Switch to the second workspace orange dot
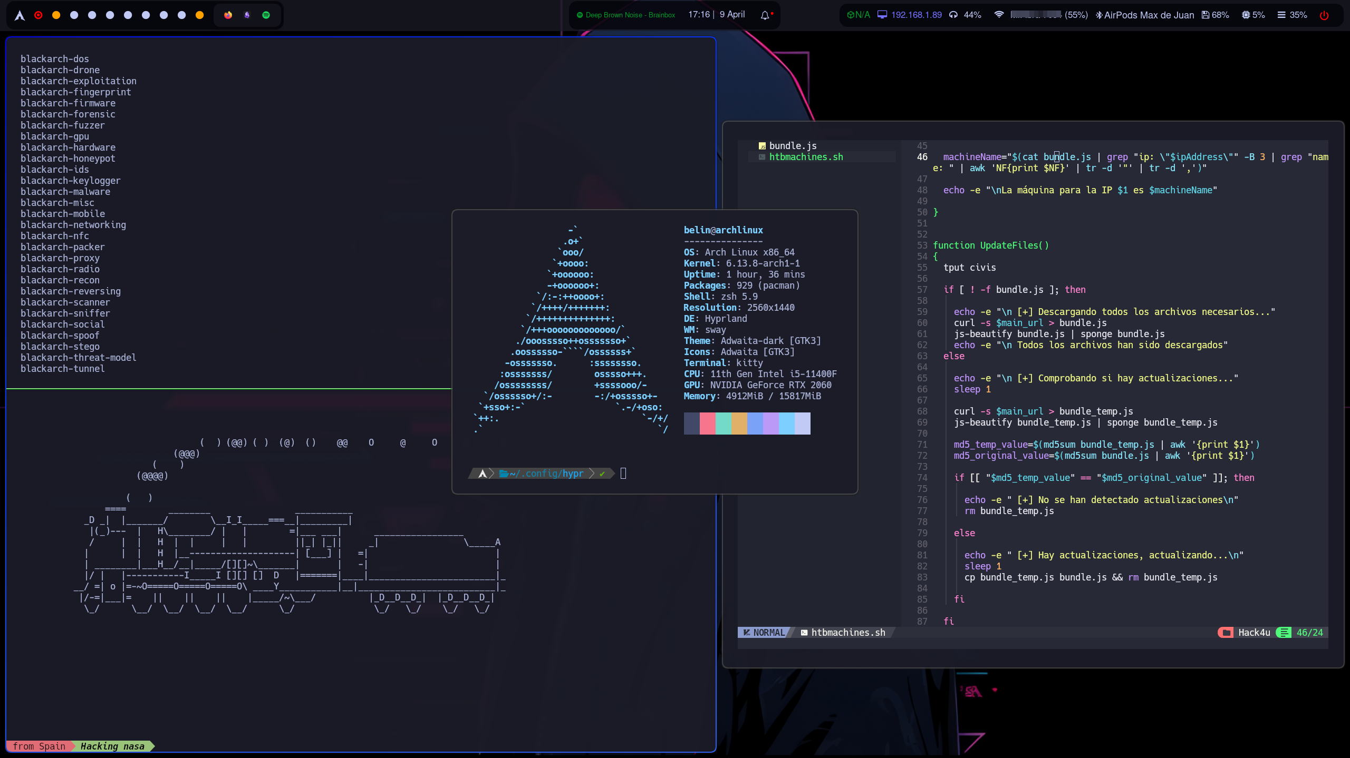This screenshot has width=1350, height=758. tap(56, 15)
